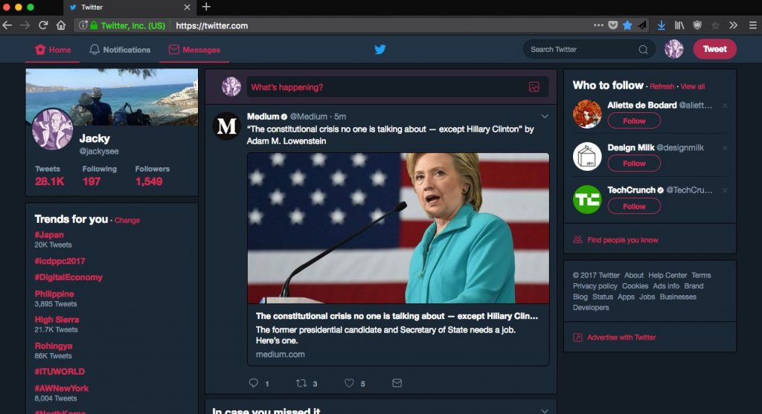Open the browser home page icon
The width and height of the screenshot is (762, 414).
[x=61, y=25]
